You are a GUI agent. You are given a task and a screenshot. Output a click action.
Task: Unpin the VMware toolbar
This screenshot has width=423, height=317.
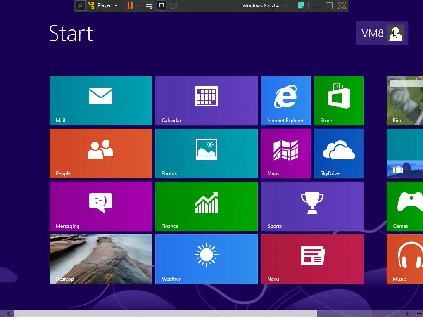click(x=81, y=5)
